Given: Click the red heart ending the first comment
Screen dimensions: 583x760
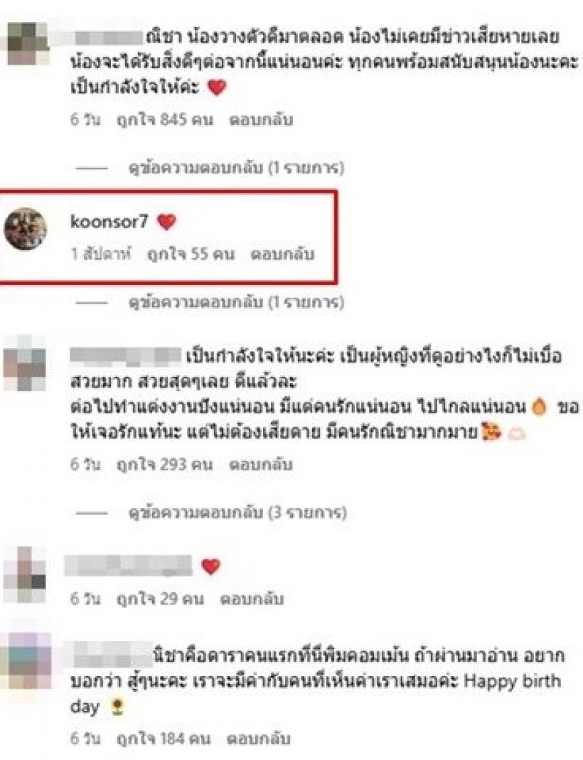Looking at the screenshot, I should (x=217, y=87).
